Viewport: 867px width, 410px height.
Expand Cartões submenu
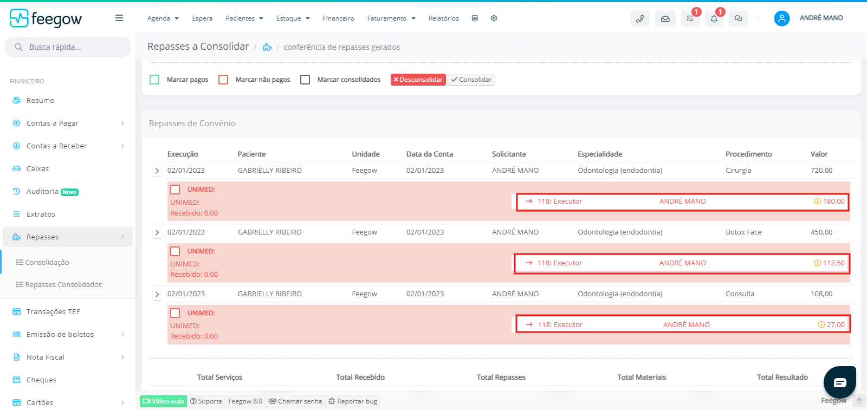coord(123,402)
